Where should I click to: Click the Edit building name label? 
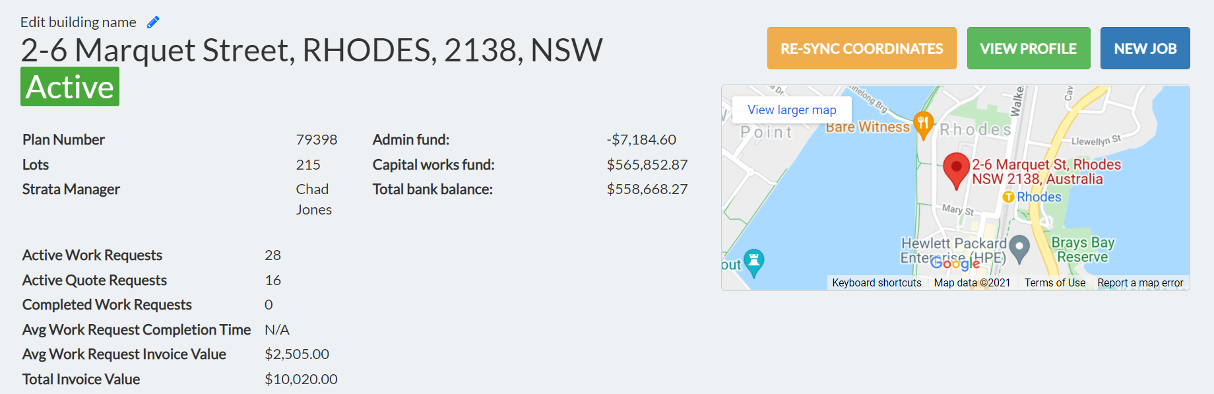78,22
